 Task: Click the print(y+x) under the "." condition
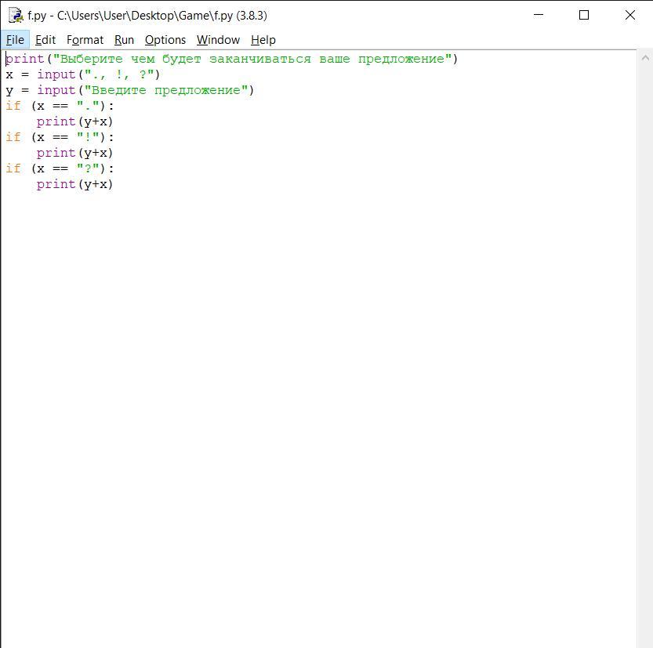pyautogui.click(x=74, y=121)
